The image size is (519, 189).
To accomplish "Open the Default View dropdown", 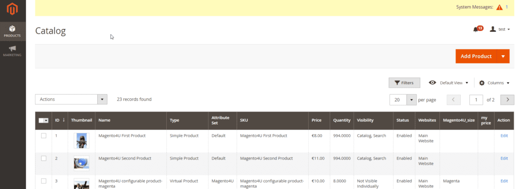I will pyautogui.click(x=449, y=83).
